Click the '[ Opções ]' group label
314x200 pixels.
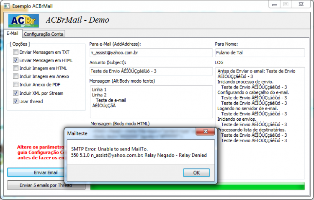tap(20, 44)
